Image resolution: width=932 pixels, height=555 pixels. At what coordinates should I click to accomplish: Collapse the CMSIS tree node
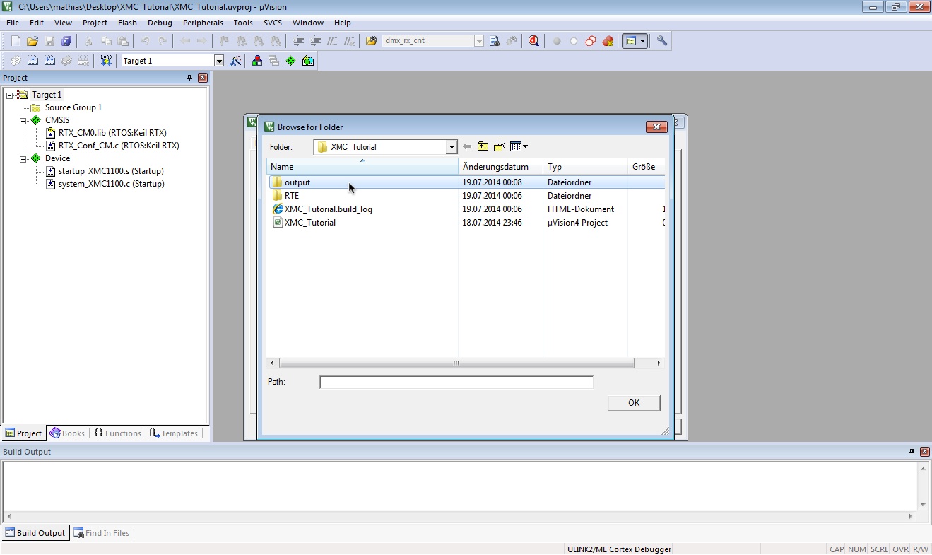coord(23,120)
